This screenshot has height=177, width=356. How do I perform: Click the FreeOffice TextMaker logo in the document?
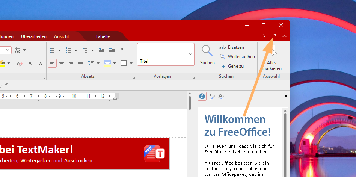[x=154, y=154]
